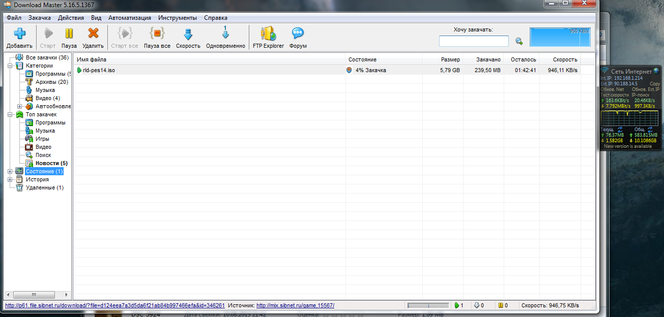Viewport: 664px width, 317px height.
Task: Click the Удалить red cross icon
Action: (93, 34)
